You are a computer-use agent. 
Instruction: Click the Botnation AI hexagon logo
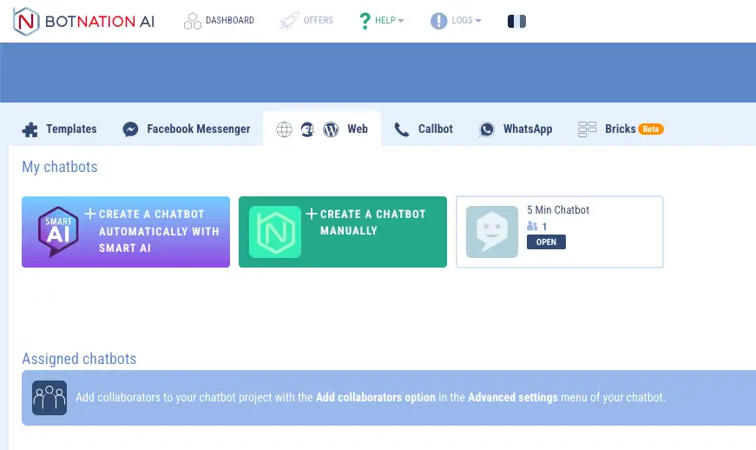pyautogui.click(x=26, y=21)
